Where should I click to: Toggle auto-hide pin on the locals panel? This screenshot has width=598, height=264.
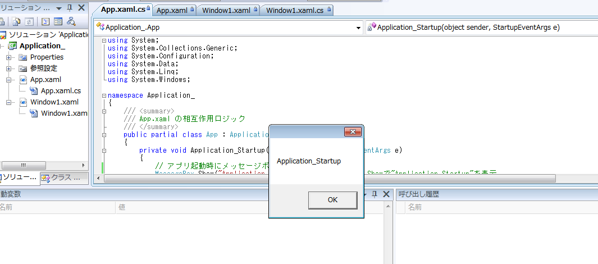[x=375, y=194]
